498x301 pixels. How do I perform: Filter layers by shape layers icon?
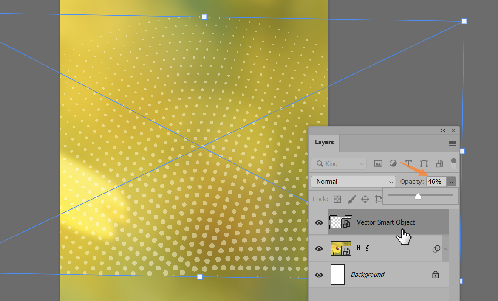pyautogui.click(x=424, y=163)
